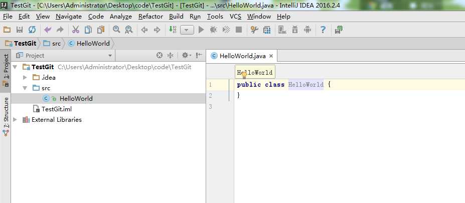Viewport: 465px width, 203px height.
Task: Toggle the 1: Project side tab
Action: [6, 70]
